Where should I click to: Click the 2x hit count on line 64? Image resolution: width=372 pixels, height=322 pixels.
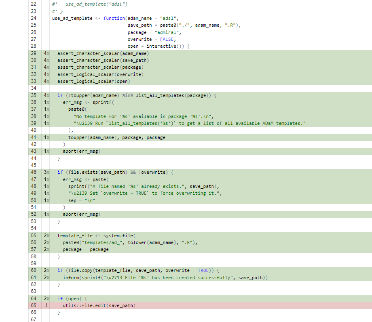point(46,299)
